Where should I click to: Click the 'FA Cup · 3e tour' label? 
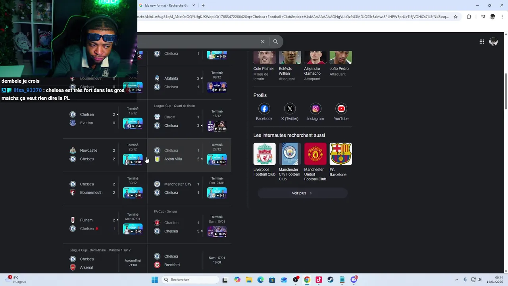pyautogui.click(x=165, y=212)
